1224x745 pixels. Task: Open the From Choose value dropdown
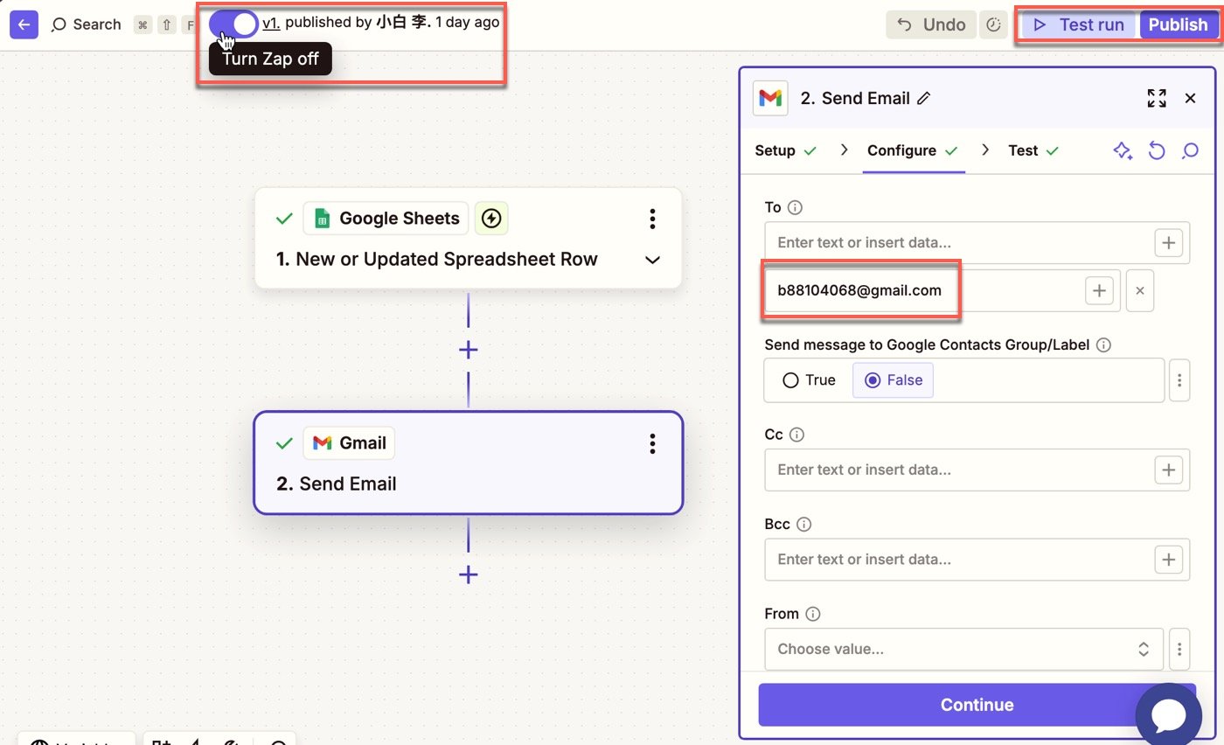pyautogui.click(x=963, y=650)
